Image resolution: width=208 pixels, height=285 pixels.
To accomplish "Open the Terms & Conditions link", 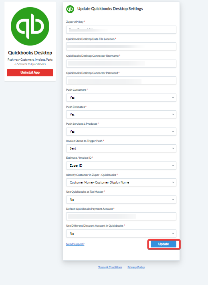I will [x=110, y=267].
